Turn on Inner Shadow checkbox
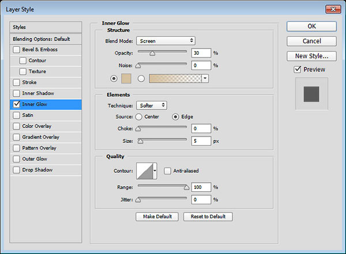This screenshot has height=254, width=346. point(16,93)
